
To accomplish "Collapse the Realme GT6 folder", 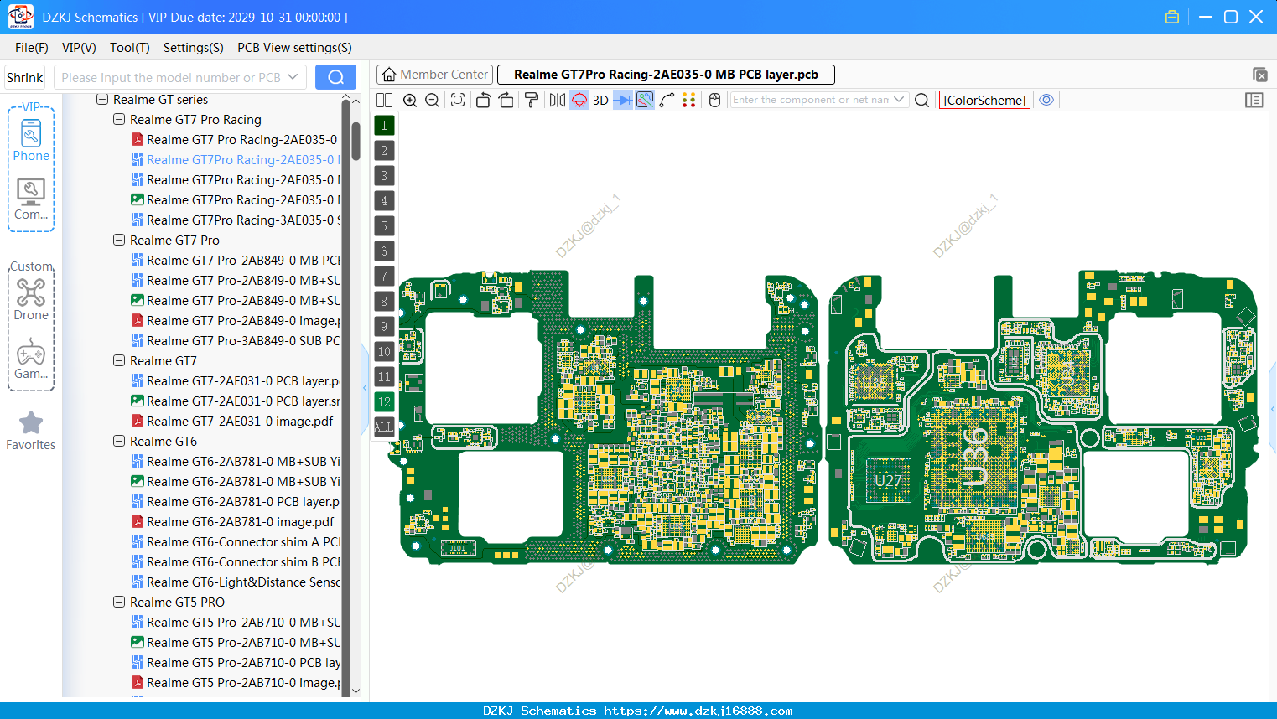I will [x=119, y=442].
